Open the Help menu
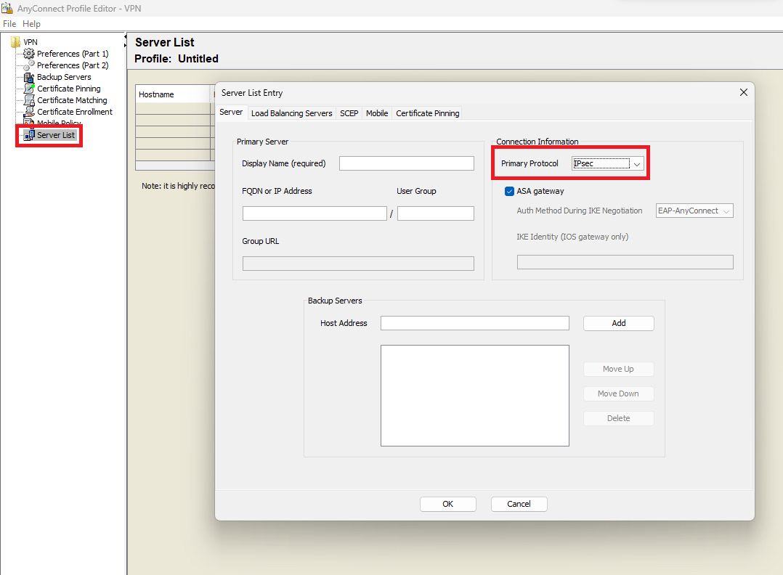 [31, 23]
